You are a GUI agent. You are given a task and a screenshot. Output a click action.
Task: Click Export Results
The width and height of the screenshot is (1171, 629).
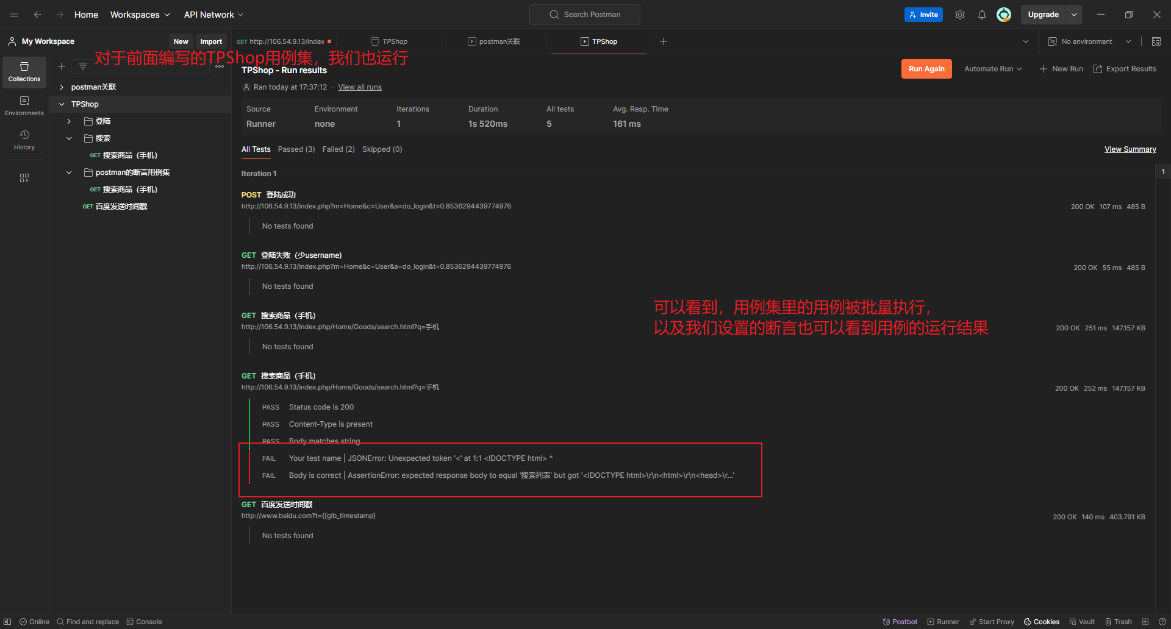(x=1125, y=69)
